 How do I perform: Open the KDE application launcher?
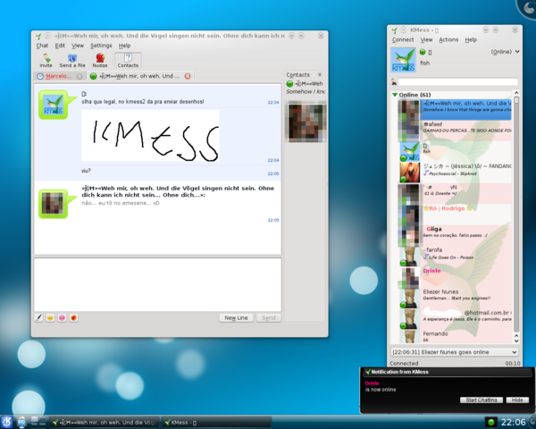click(9, 421)
